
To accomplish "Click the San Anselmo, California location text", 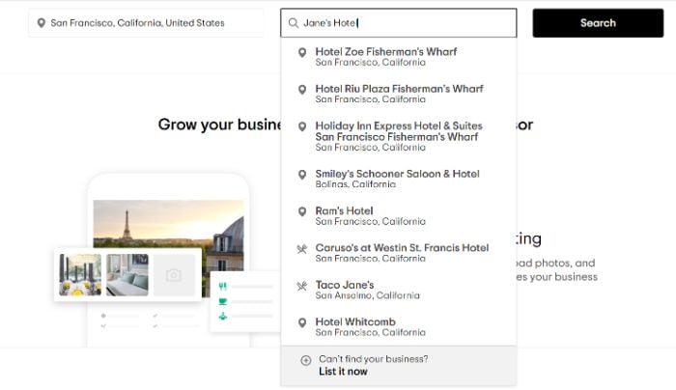I will (367, 295).
